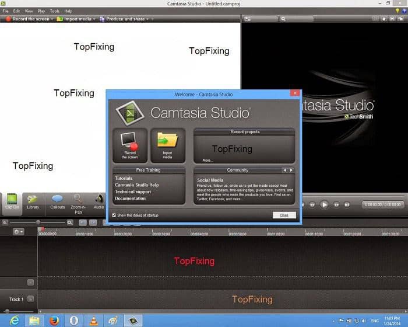This screenshot has height=327, width=408.
Task: Open VLC media player from the taskbar
Action: pyautogui.click(x=94, y=321)
